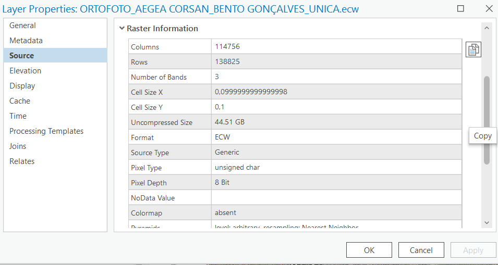Viewport: 498px width, 265px height.
Task: Click the Cancel button
Action: click(x=421, y=250)
